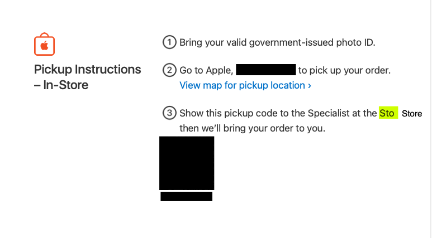Click the Pickup Instructions heading
The width and height of the screenshot is (432, 238).
click(x=87, y=70)
